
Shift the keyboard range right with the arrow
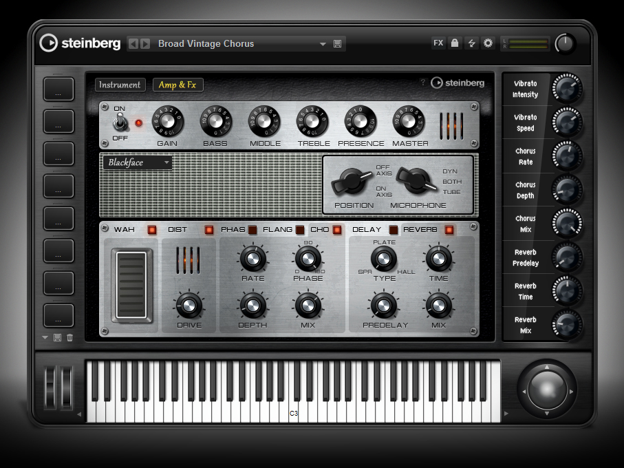pos(506,414)
